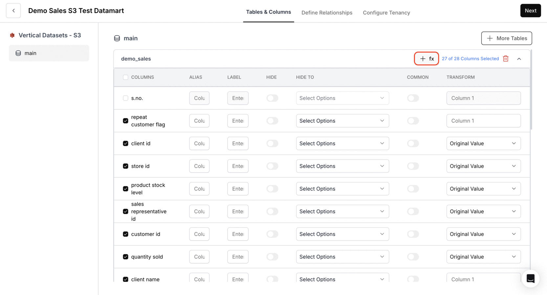Switch to the Define Relationships tab
The width and height of the screenshot is (547, 295).
[327, 12]
